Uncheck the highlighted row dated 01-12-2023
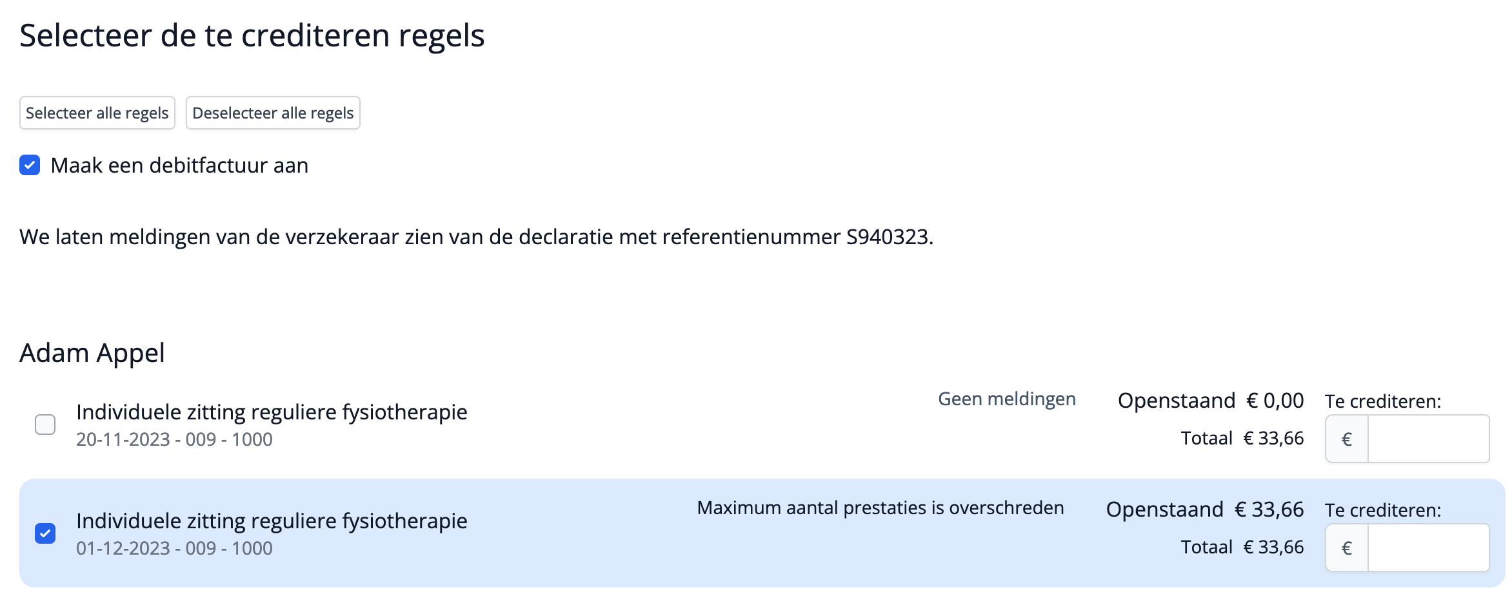1512x612 pixels. [44, 533]
